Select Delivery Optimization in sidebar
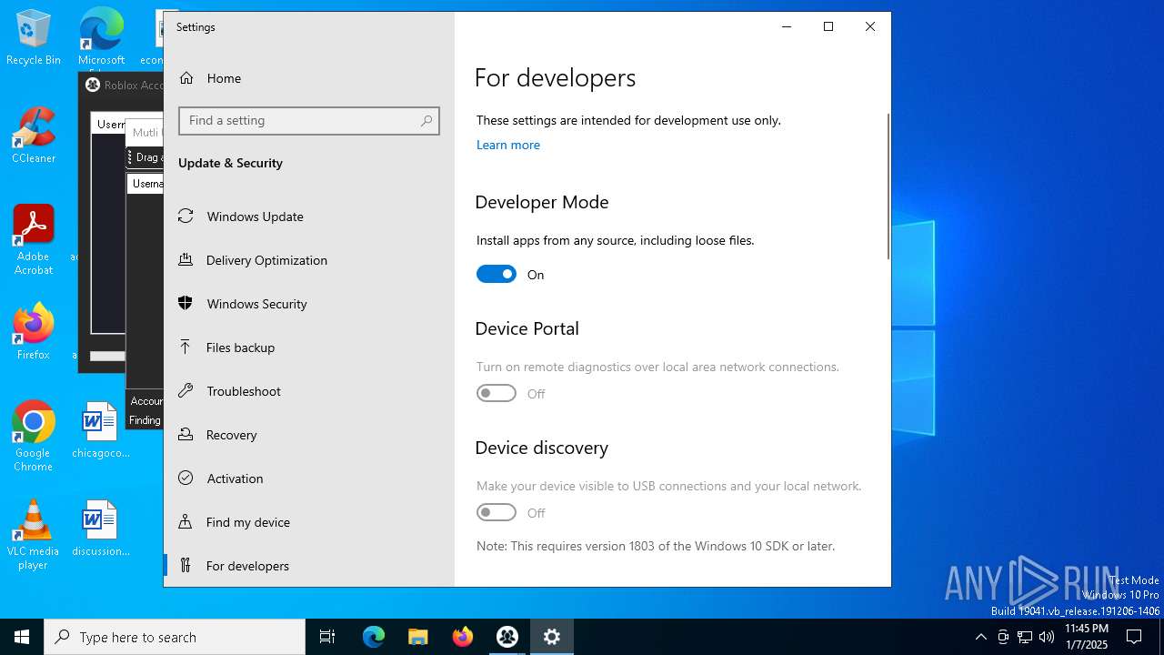 click(x=309, y=259)
